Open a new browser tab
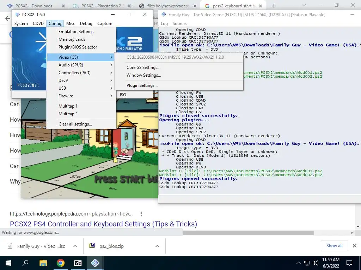 [274, 6]
